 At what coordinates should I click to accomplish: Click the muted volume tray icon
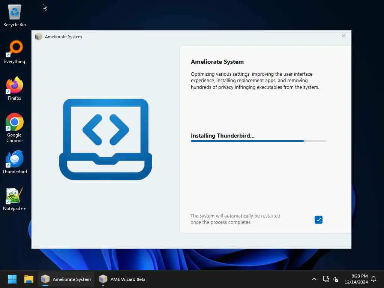pyautogui.click(x=336, y=279)
